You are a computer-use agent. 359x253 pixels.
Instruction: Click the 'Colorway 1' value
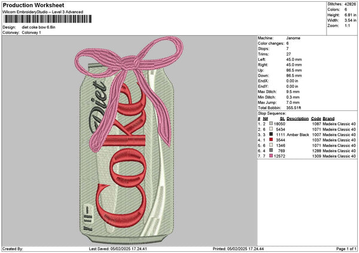[x=31, y=33]
